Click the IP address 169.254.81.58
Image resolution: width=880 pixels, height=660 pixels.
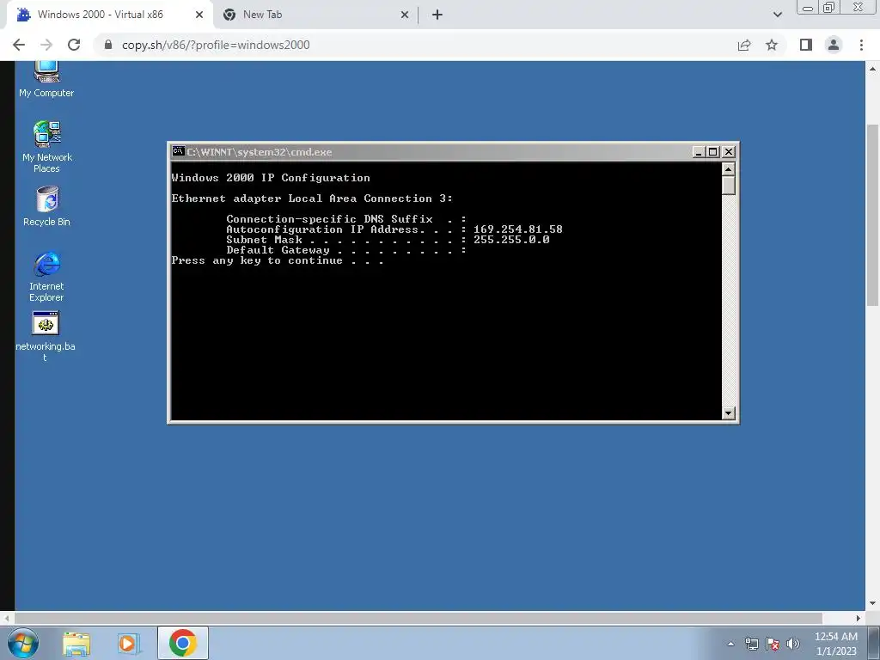(517, 229)
